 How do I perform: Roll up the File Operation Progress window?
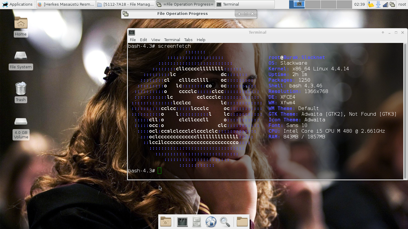point(239,14)
